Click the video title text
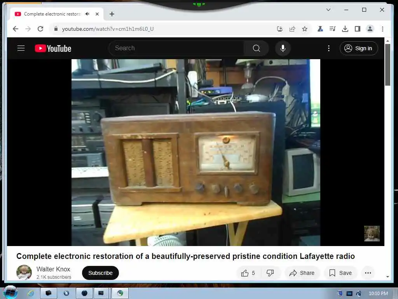Viewport: 398px width, 299px height. pos(185,256)
